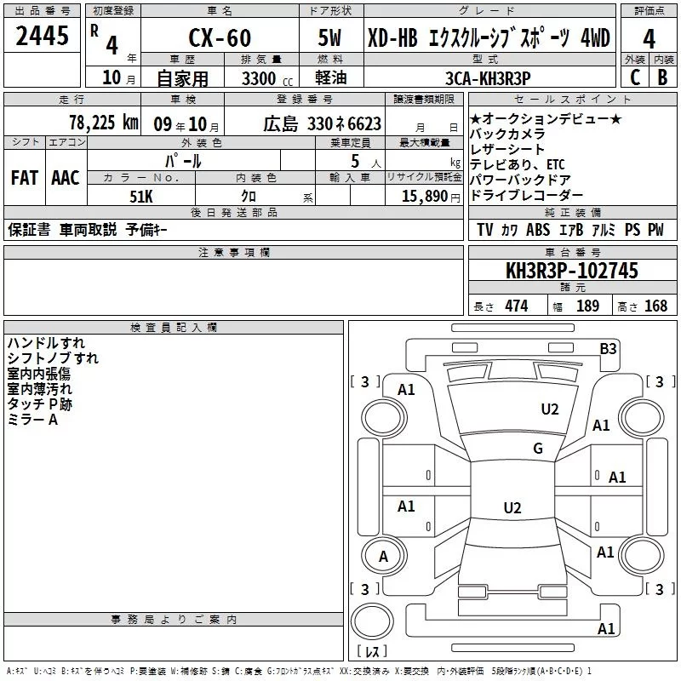Select the grade XD-HB エクスクルーシブスポーツ 4WD
The height and width of the screenshot is (681, 681).
489,37
